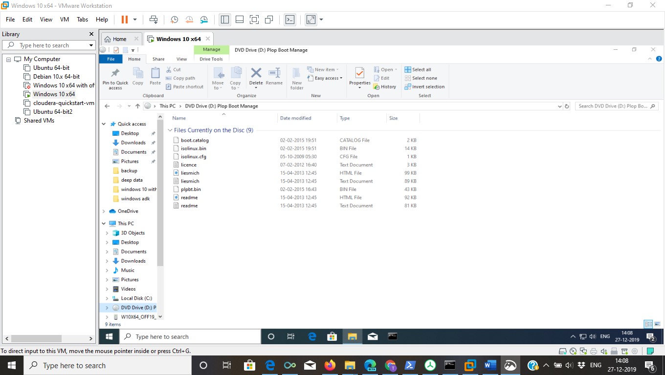This screenshot has height=375, width=665.
Task: Pin Documents to Quick access
Action: coord(153,152)
